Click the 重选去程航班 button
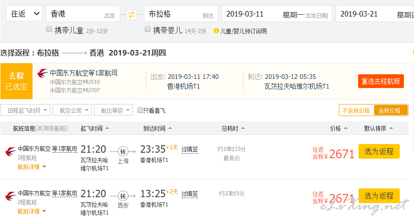The image size is (414, 221). (381, 81)
